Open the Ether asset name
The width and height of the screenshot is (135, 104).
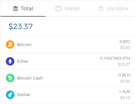(x=23, y=61)
